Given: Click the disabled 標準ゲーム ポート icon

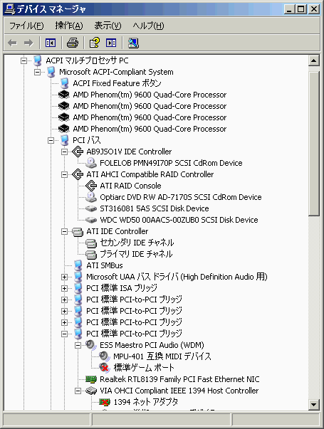Looking at the screenshot, I should coord(105,368).
